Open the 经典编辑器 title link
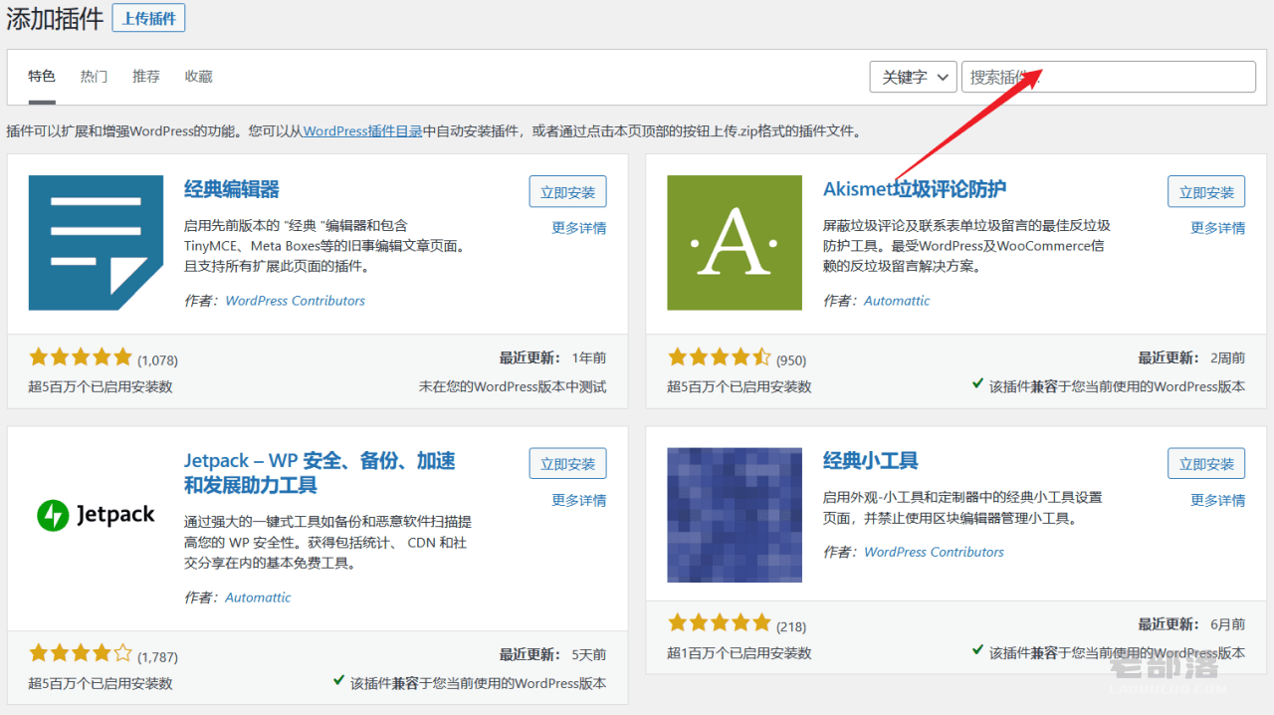The width and height of the screenshot is (1274, 715). [x=232, y=189]
